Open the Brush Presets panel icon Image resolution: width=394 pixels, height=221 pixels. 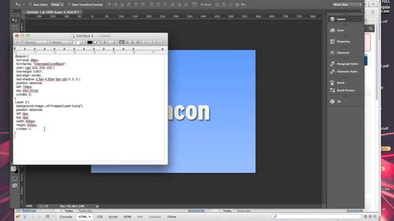(x=332, y=90)
